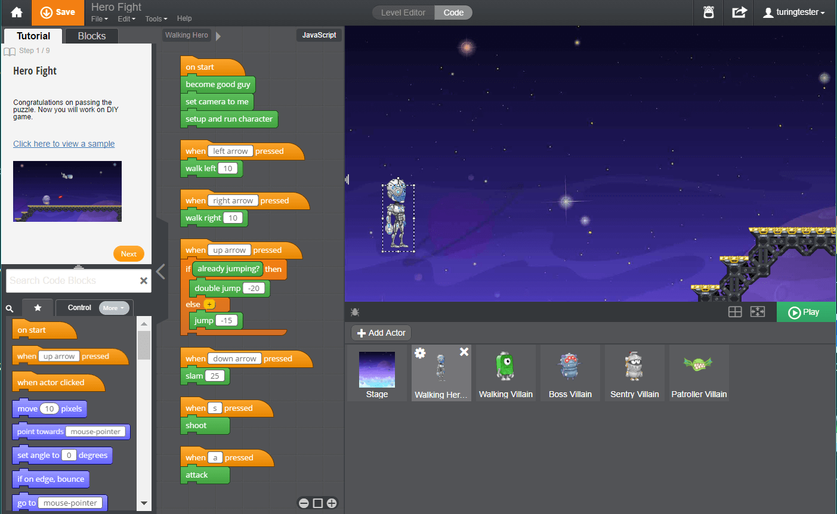Go to the home page icon
This screenshot has height=514, width=837.
pyautogui.click(x=17, y=13)
